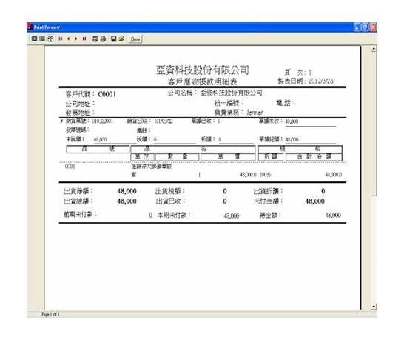Click the Close preview button
Screen dimensions: 404x340
135,39
